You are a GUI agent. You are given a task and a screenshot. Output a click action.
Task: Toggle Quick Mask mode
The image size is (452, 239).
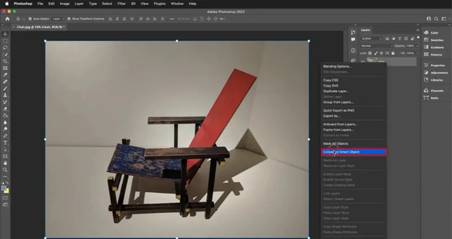5,198
